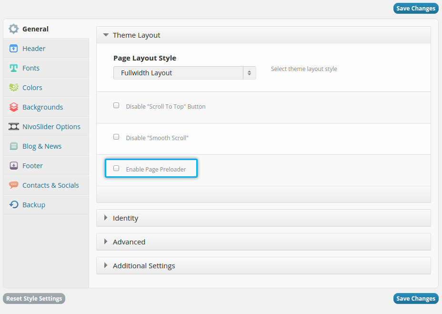442x314 pixels.
Task: Click the NivoSlider film strip icon
Action: 14,127
